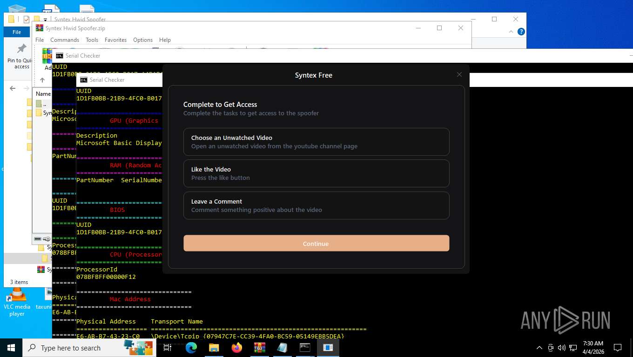Select the Like the Video task
633x357 pixels.
(x=316, y=173)
